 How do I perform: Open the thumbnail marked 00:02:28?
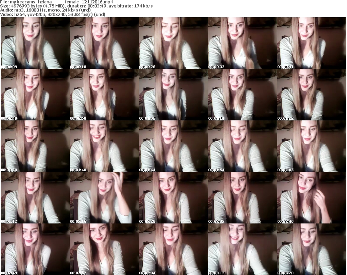(x=173, y=198)
